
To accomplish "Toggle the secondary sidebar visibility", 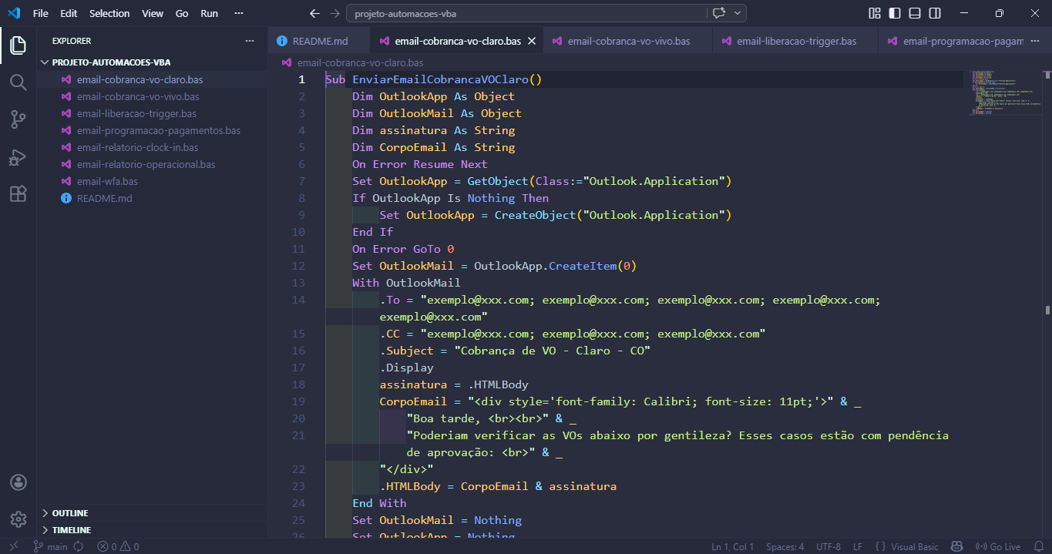I will [934, 13].
